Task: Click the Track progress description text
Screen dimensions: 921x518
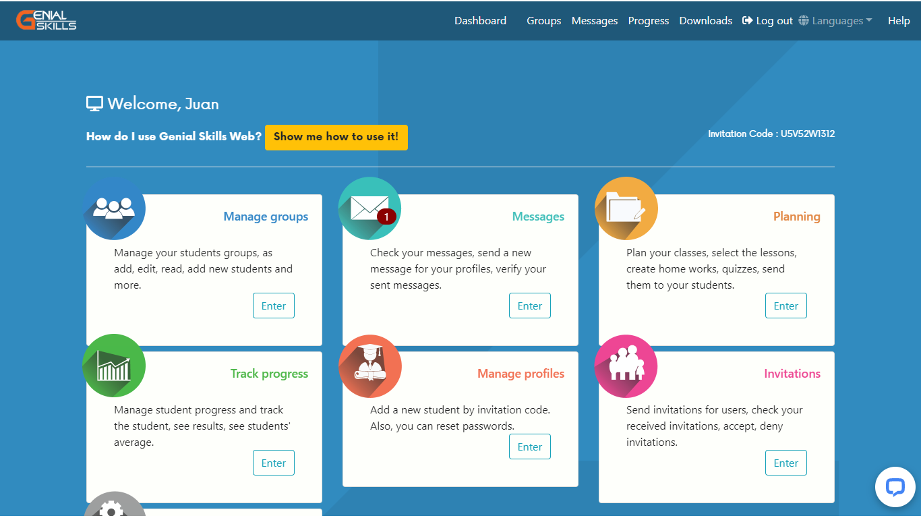Action: click(202, 426)
